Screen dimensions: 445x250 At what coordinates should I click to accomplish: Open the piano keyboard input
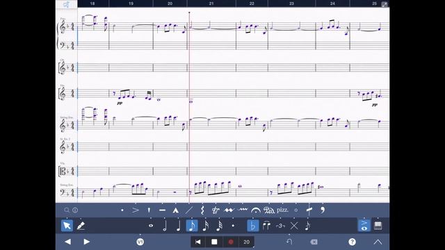coord(378,226)
